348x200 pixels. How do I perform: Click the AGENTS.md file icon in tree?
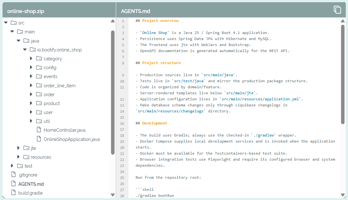coord(14,183)
